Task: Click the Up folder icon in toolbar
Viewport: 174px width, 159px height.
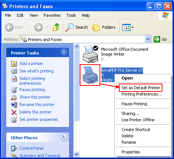Action: coord(56,27)
